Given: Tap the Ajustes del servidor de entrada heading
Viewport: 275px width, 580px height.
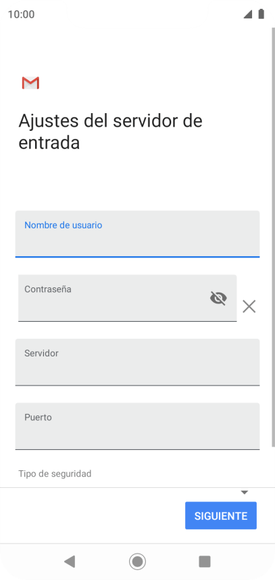Looking at the screenshot, I should click(111, 131).
